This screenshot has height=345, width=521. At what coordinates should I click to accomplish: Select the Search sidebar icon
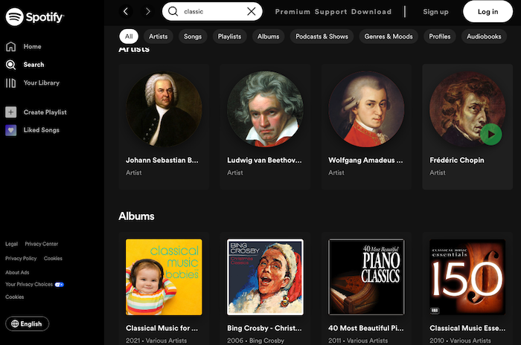coord(10,65)
